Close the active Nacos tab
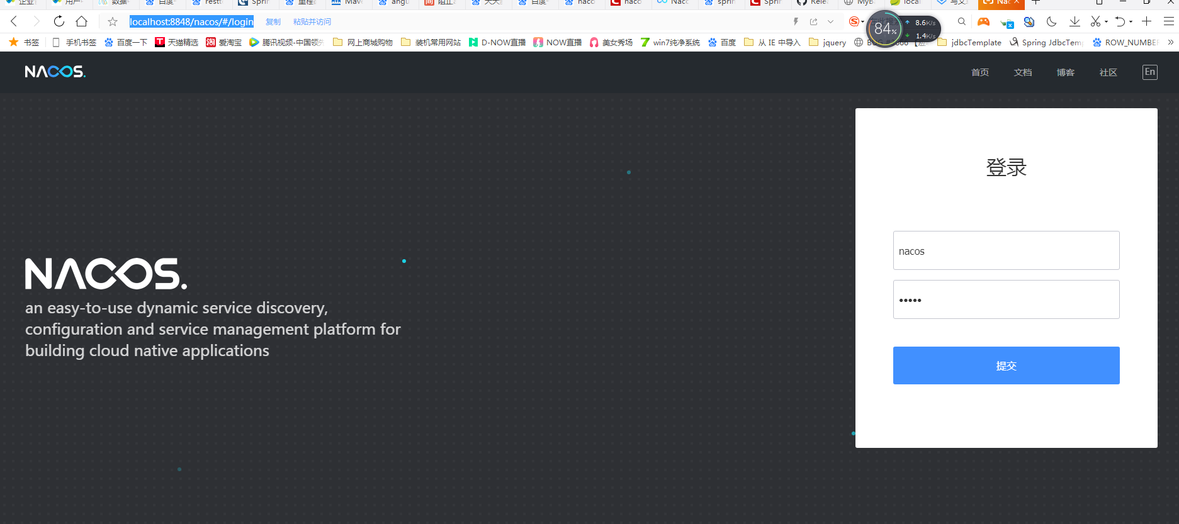This screenshot has height=524, width=1179. [x=1016, y=3]
